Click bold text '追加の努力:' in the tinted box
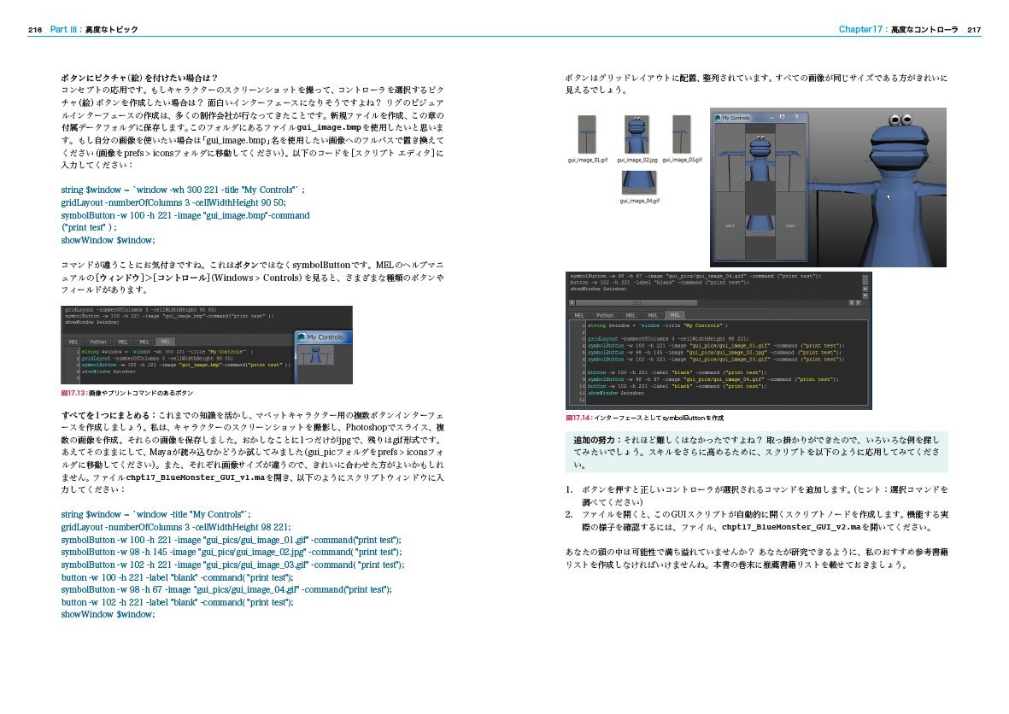Image resolution: width=1009 pixels, height=714 pixels. (598, 440)
